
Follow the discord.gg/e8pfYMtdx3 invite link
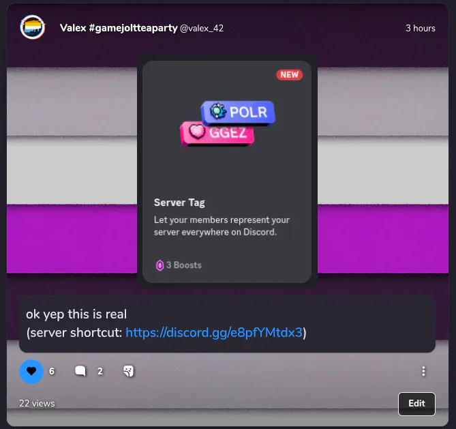[x=214, y=332]
